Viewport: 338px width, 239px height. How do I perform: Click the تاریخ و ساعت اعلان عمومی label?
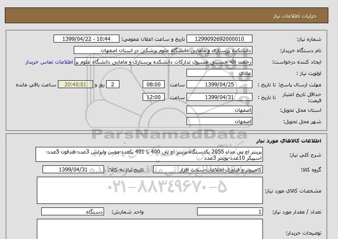(x=153, y=39)
